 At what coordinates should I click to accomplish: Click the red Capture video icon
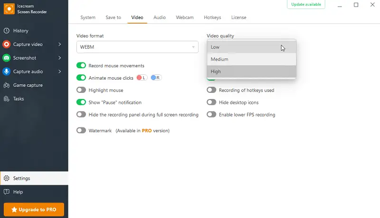(x=7, y=45)
